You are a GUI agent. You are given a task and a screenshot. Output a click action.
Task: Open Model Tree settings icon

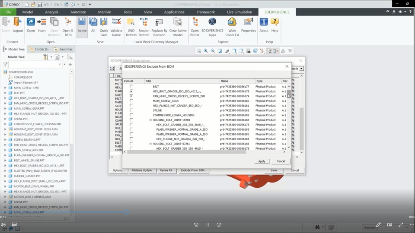point(46,57)
